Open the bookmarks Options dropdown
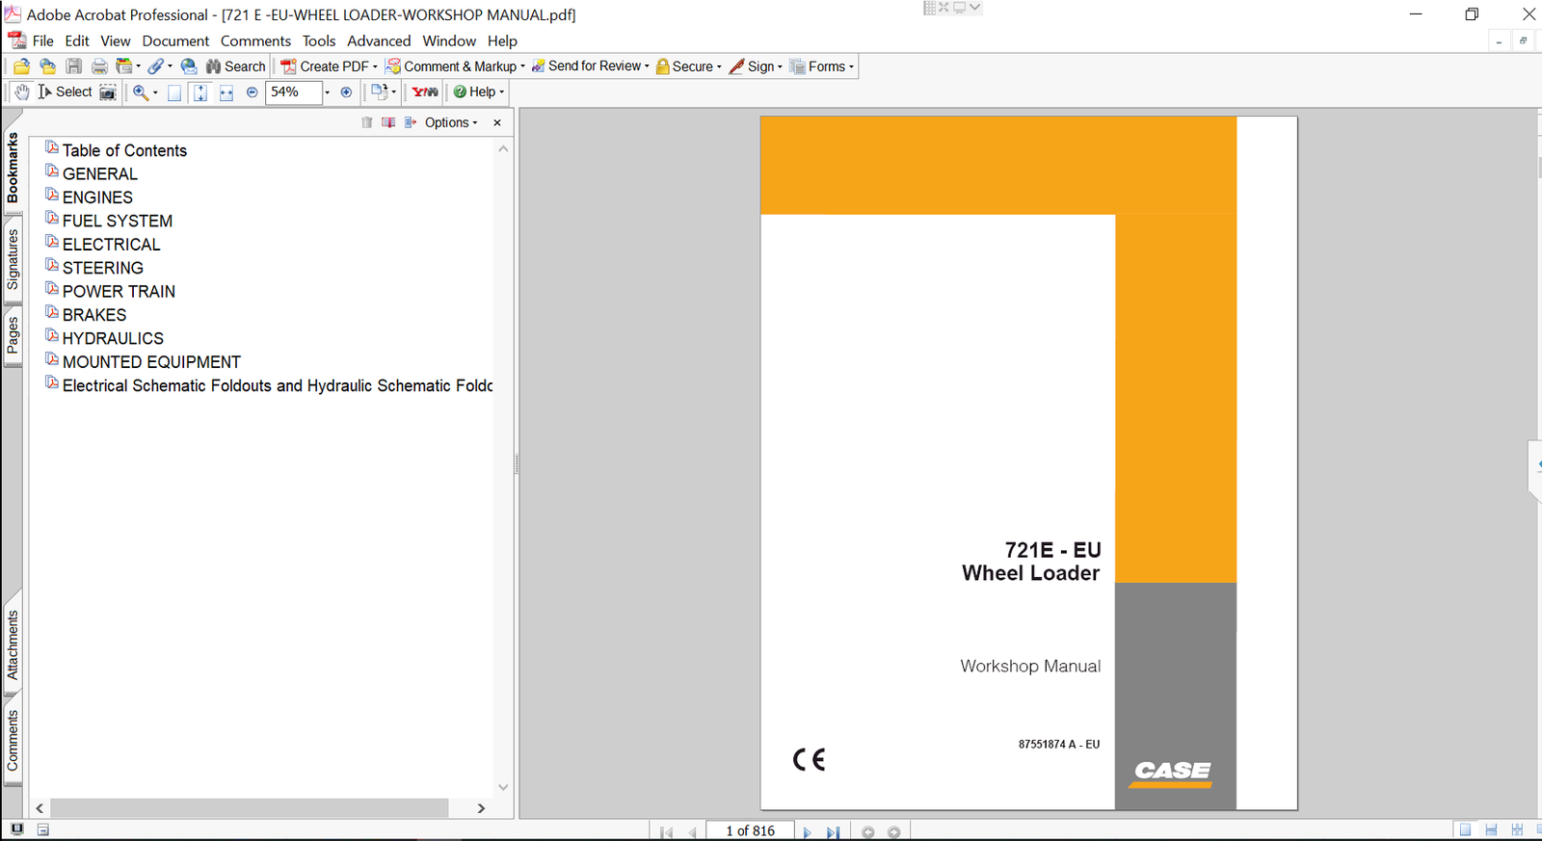 click(x=450, y=122)
